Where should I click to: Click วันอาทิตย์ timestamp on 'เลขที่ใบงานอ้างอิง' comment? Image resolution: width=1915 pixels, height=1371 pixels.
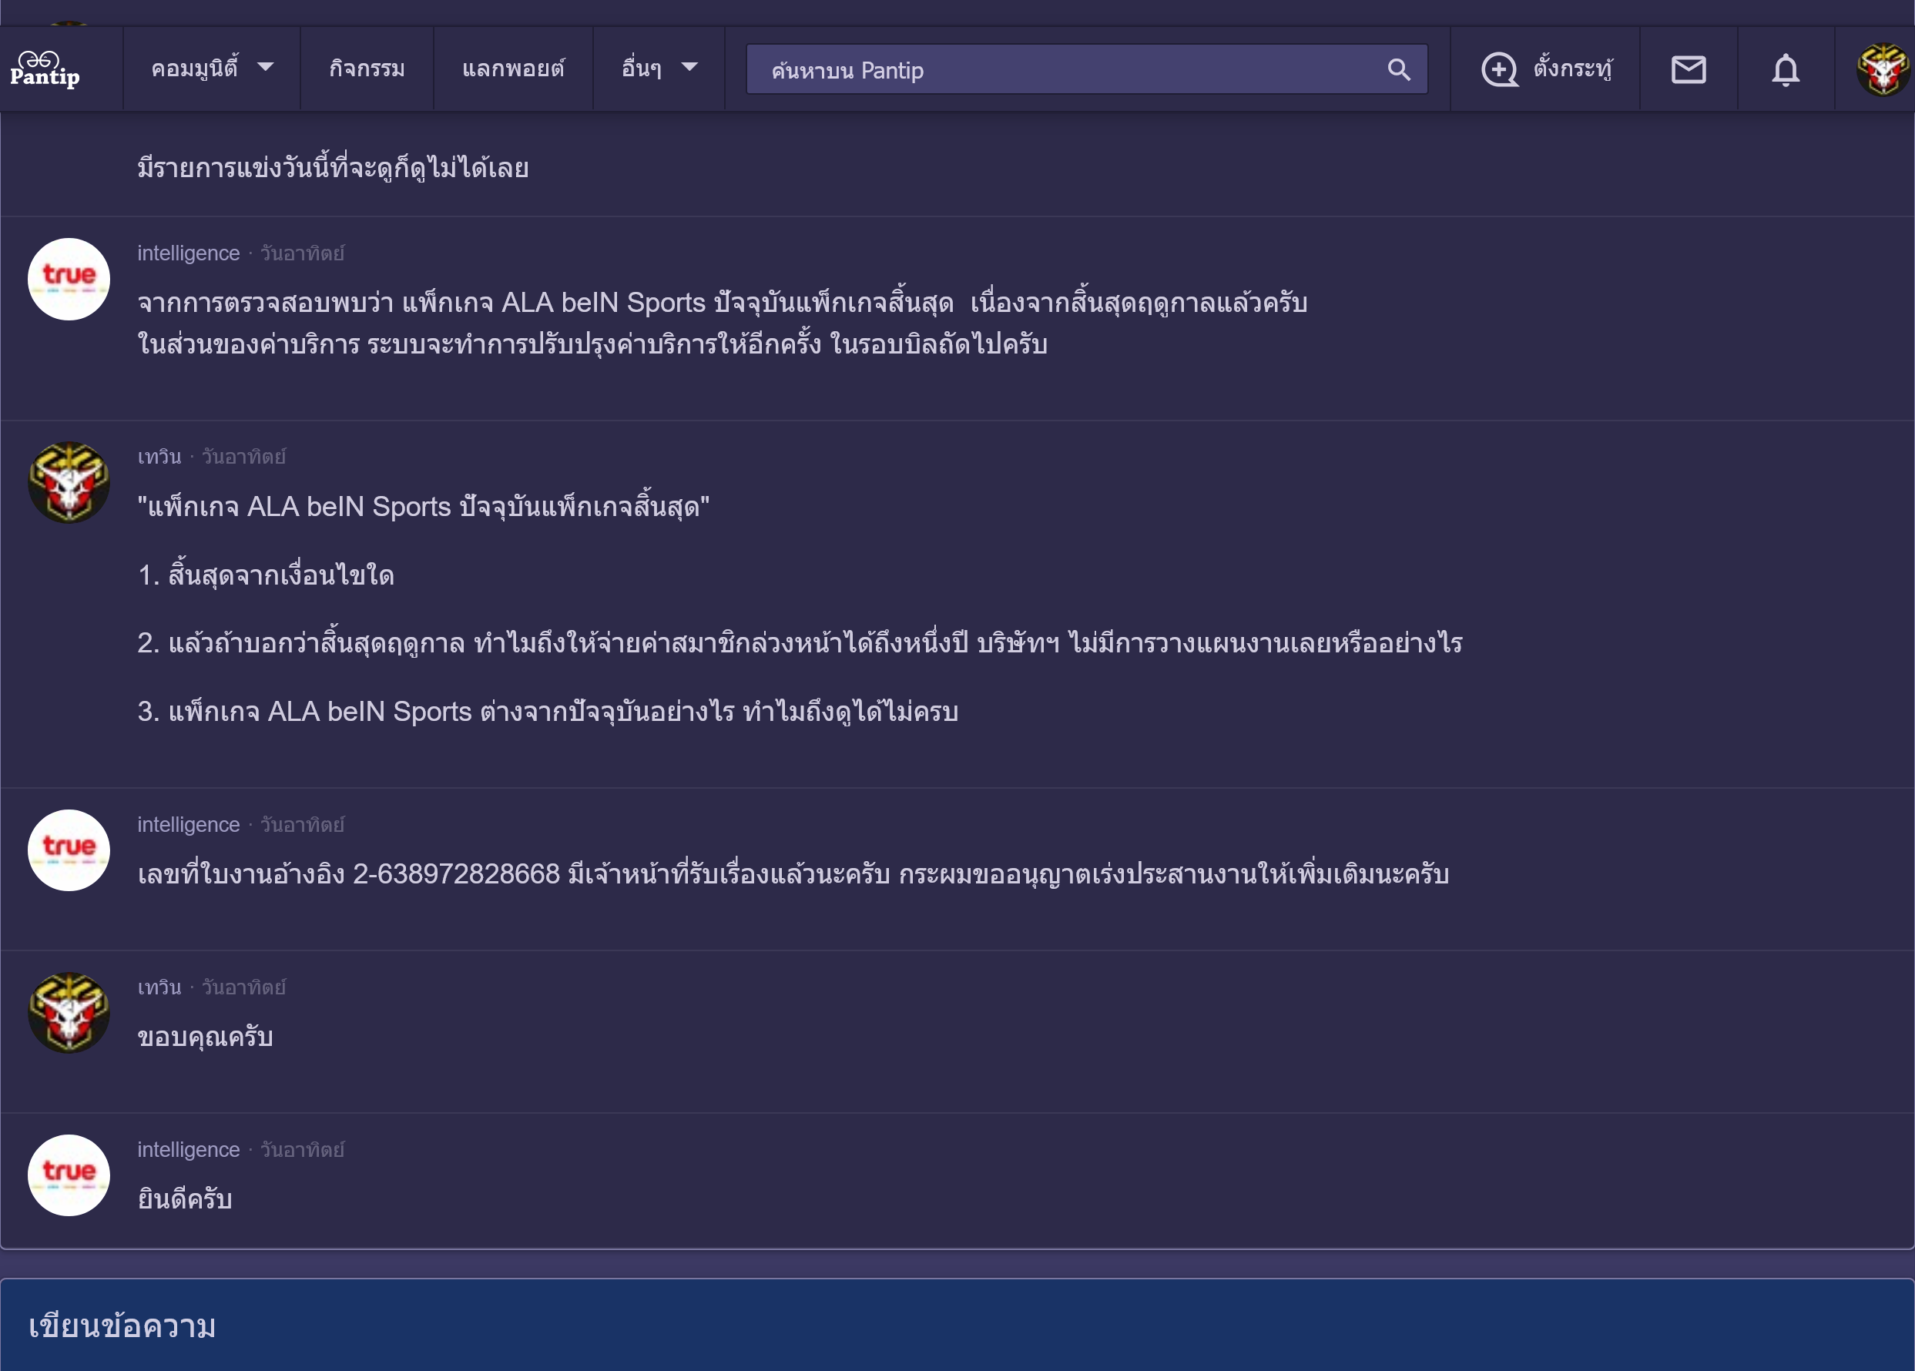302,825
